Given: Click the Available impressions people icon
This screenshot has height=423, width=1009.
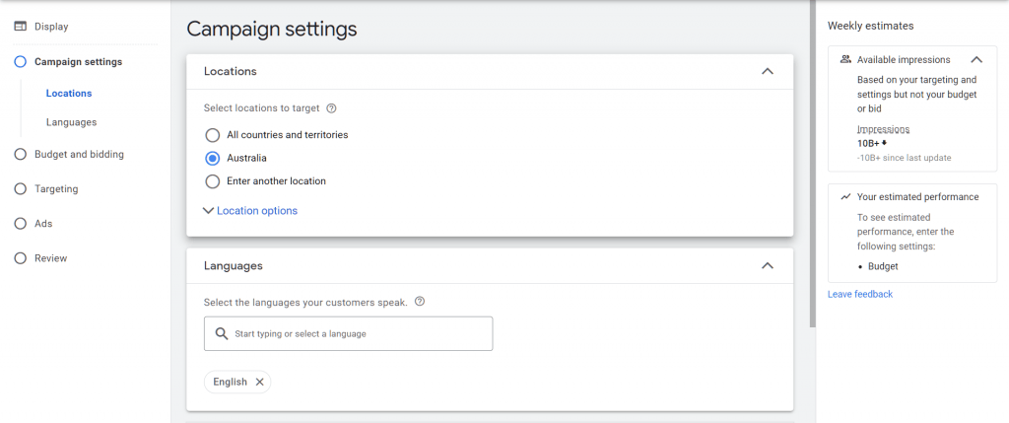Looking at the screenshot, I should [845, 60].
